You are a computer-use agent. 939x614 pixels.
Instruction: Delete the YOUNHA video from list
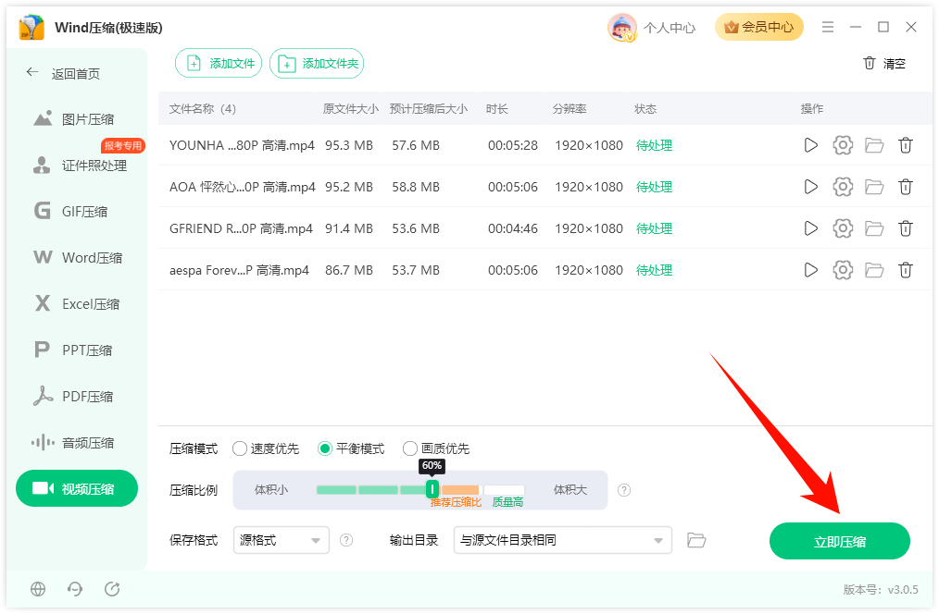coord(906,145)
